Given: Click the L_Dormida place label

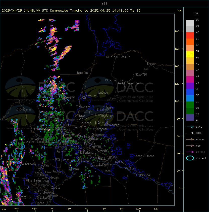Looking at the screenshot, I should (143, 175).
